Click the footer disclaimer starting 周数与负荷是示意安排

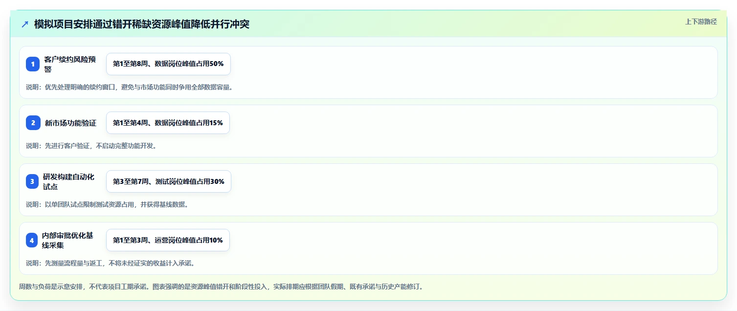click(221, 287)
